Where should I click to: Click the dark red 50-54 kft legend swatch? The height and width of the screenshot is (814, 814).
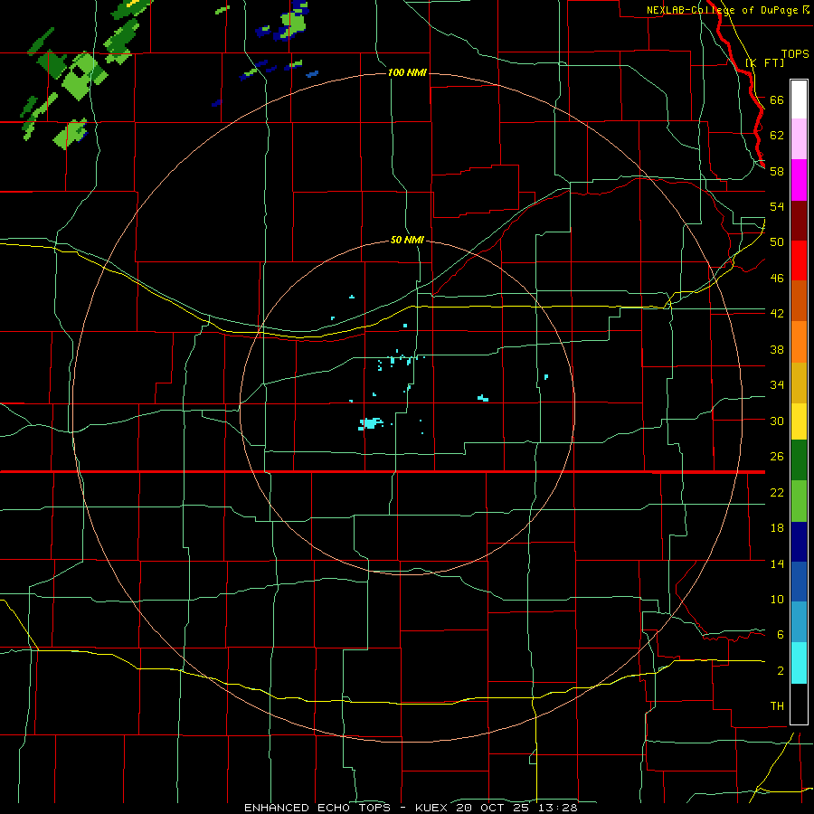coord(799,221)
